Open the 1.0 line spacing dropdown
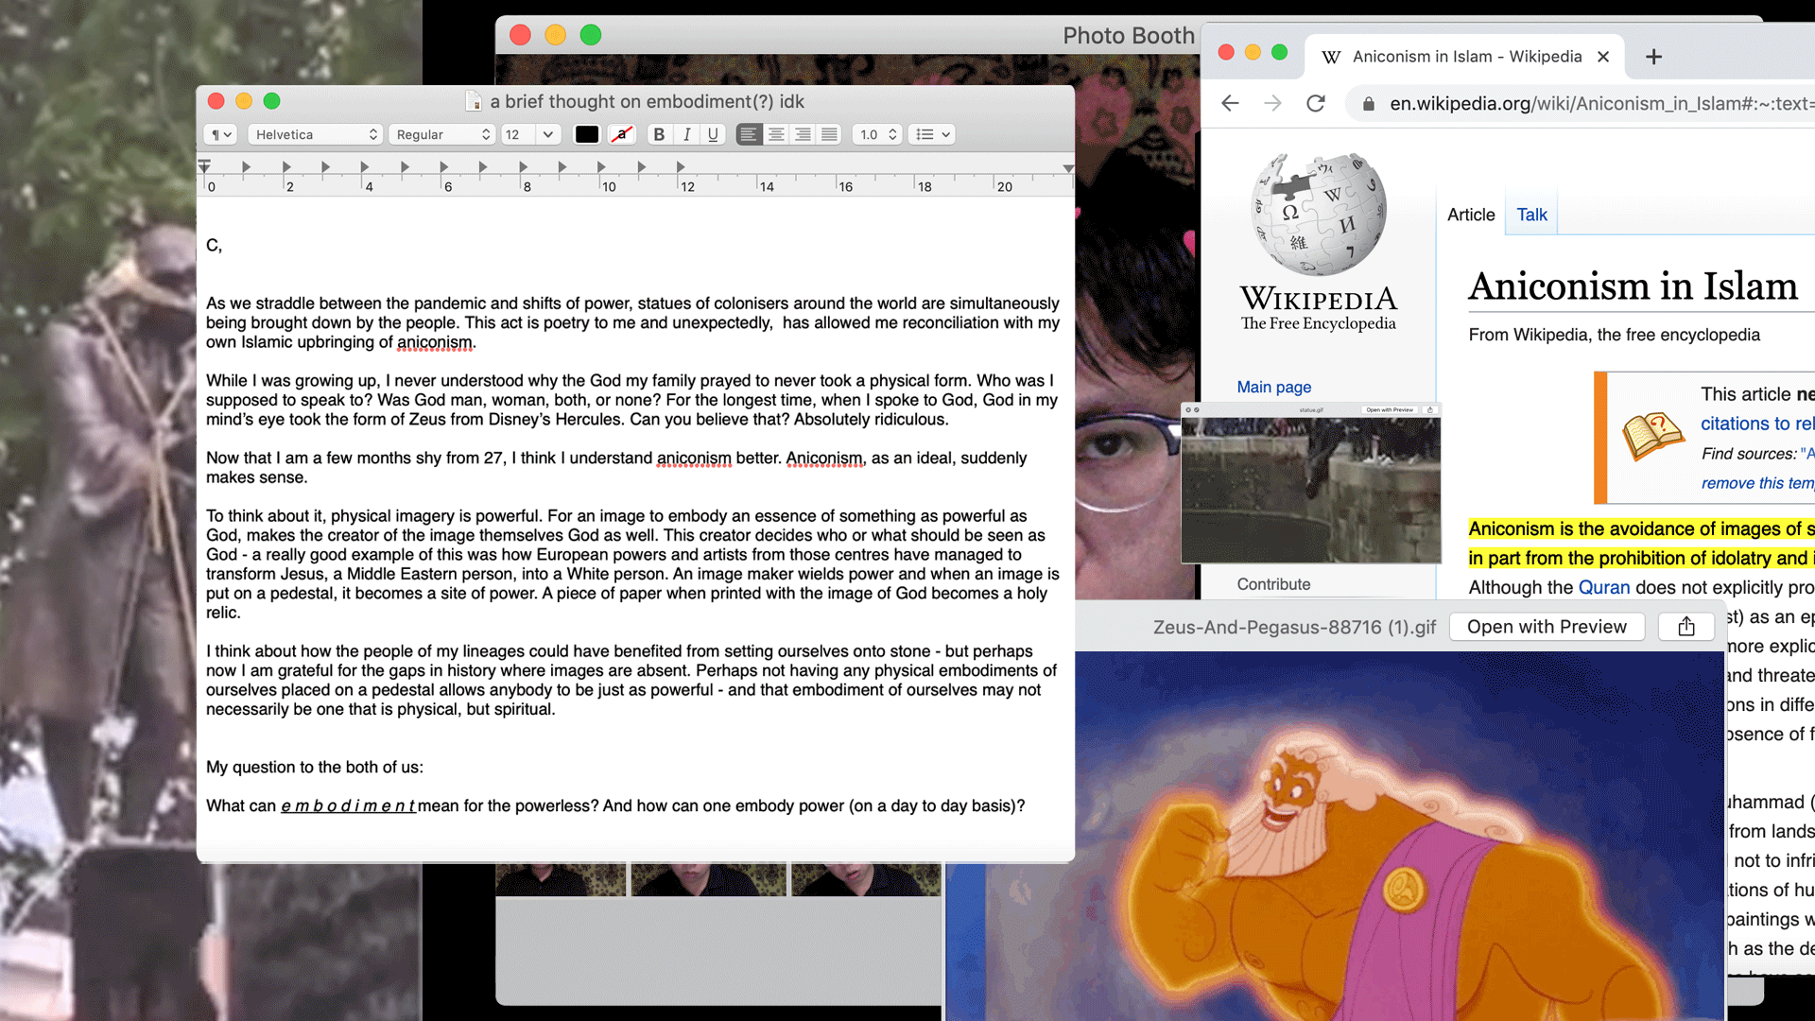Screen dimensions: 1815x1021 click(877, 134)
